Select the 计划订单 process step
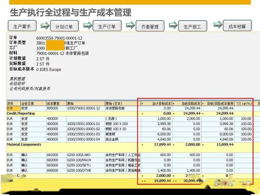 click(x=64, y=27)
